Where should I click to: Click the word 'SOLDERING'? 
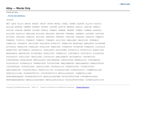(x=98, y=54)
